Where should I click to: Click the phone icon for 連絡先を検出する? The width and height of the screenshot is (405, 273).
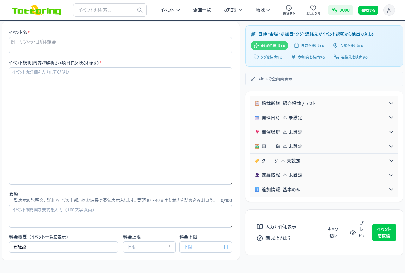(336, 57)
